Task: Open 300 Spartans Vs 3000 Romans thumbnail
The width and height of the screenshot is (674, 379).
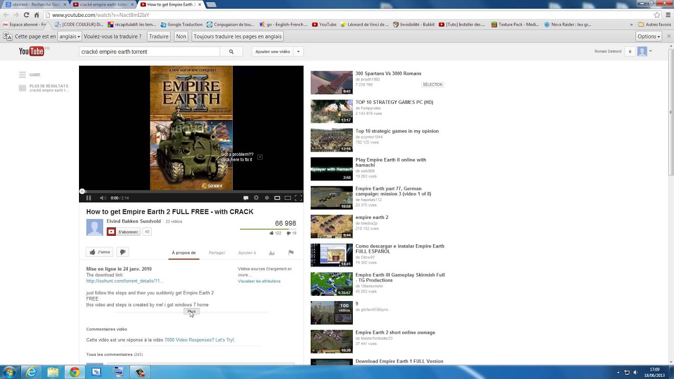Action: (x=332, y=83)
